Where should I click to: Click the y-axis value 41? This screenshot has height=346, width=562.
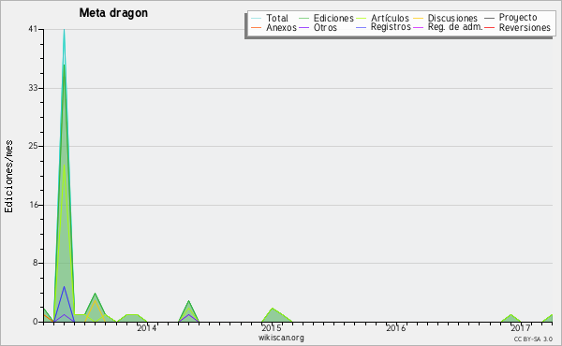coord(33,29)
